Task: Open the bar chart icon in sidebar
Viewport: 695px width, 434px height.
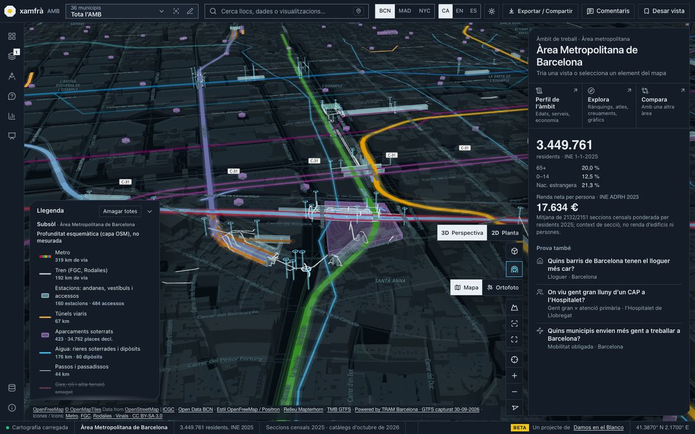Action: 12,116
